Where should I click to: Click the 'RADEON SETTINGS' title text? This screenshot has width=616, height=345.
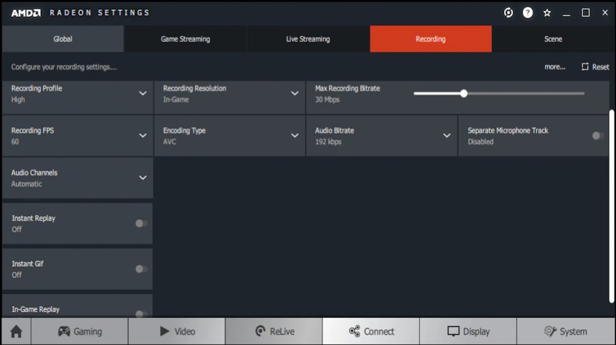[99, 13]
